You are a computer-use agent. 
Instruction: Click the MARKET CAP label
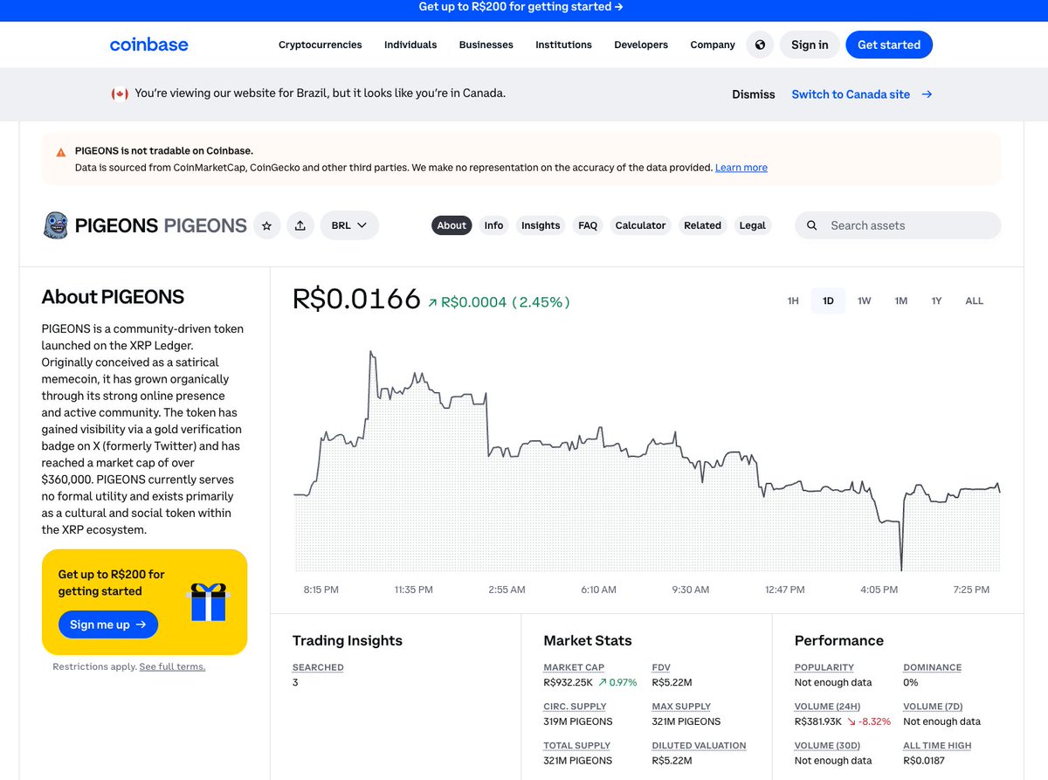(574, 667)
